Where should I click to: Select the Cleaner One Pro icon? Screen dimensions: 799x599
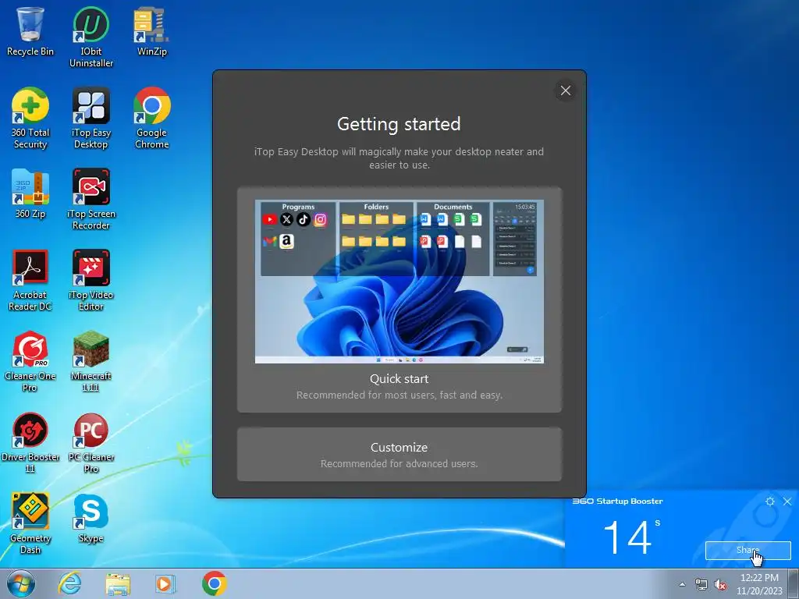pos(30,360)
